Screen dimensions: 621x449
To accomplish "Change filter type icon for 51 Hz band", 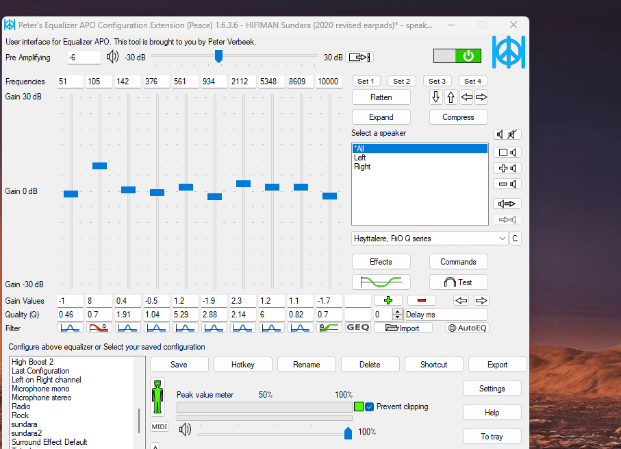I will click(x=71, y=328).
